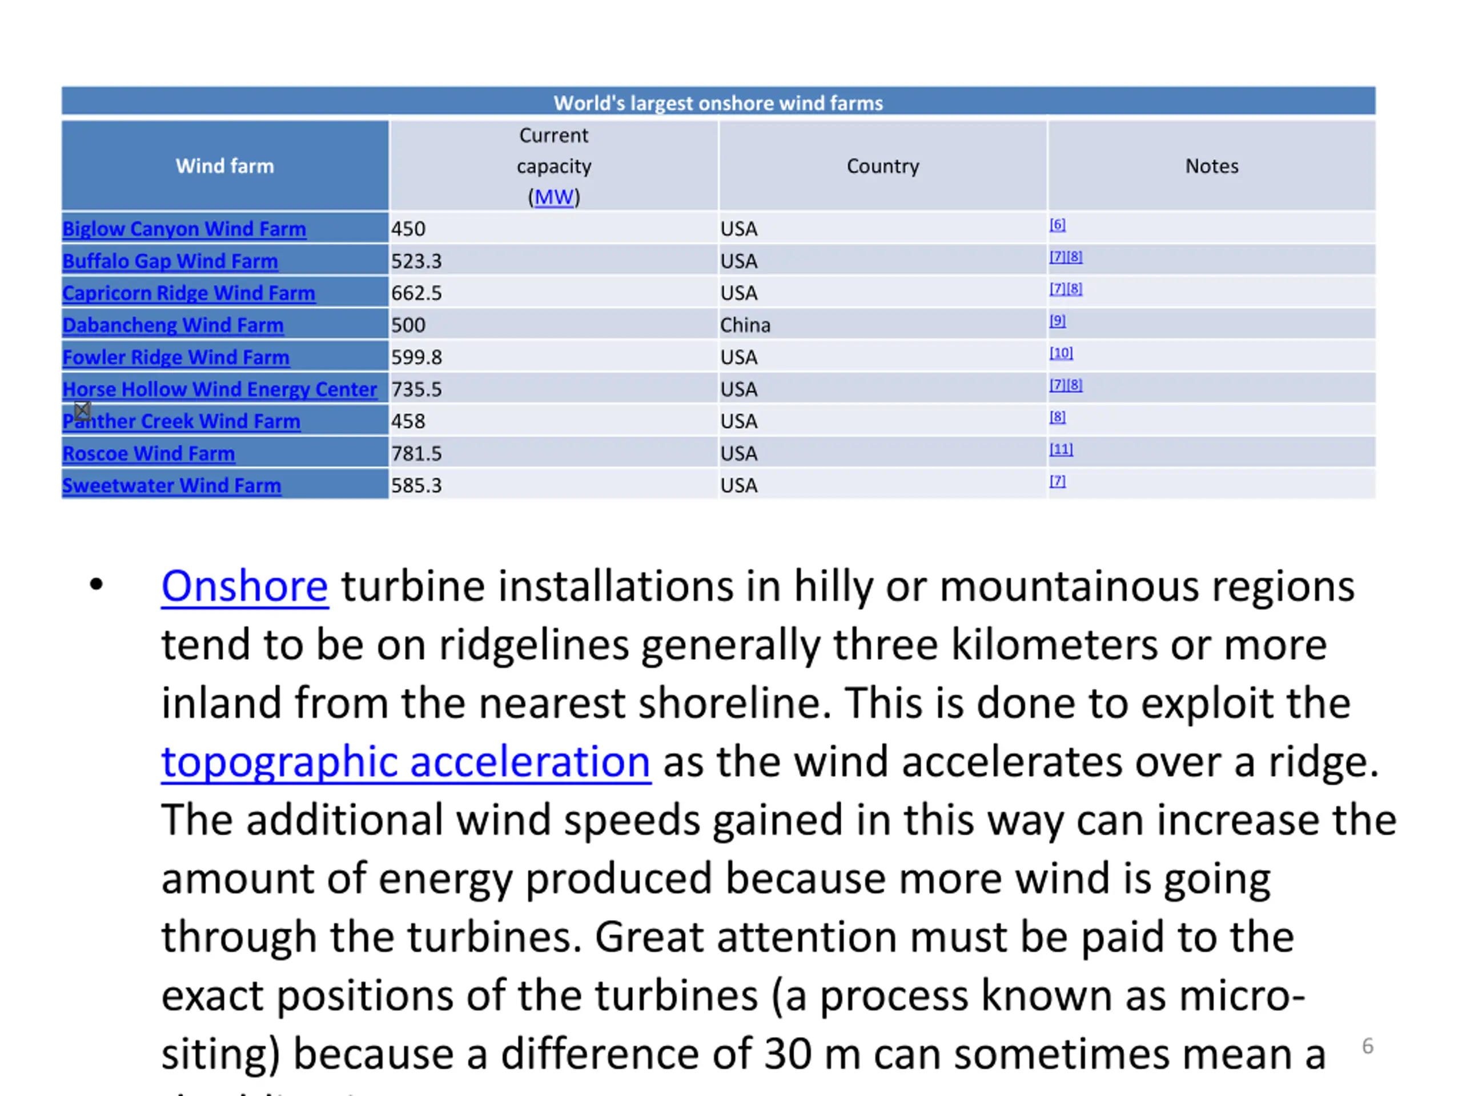Select the capacity value 523.3
1462x1096 pixels.
coord(416,261)
